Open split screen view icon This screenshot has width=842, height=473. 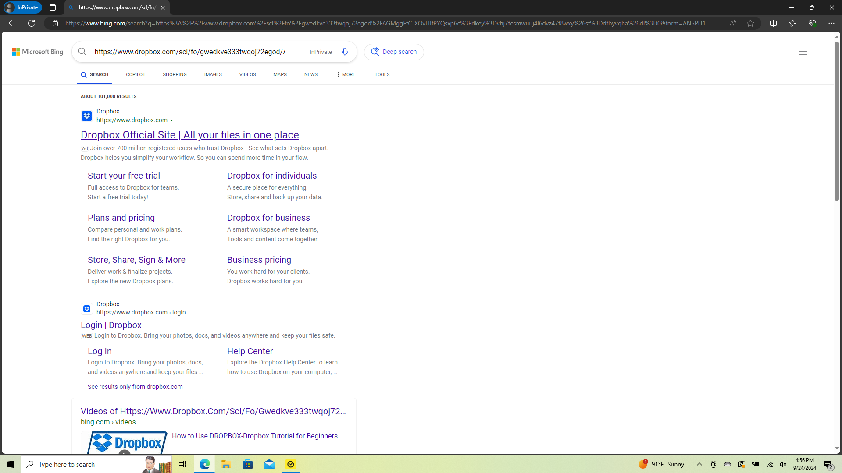tap(773, 23)
